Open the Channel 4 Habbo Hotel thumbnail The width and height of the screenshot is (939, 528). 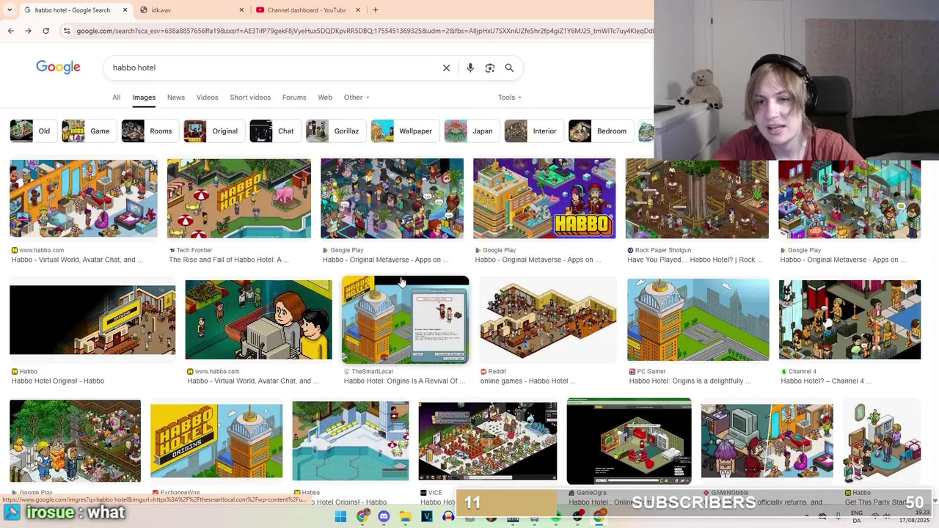(x=850, y=320)
